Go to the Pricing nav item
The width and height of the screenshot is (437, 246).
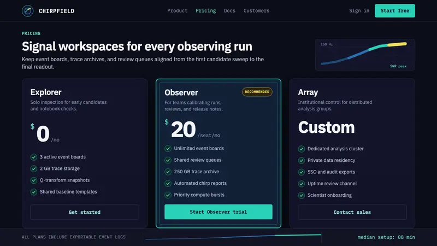point(206,10)
